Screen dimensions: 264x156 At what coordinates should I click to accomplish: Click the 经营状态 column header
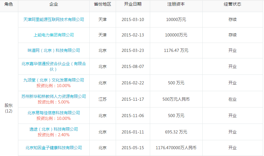click(x=233, y=4)
